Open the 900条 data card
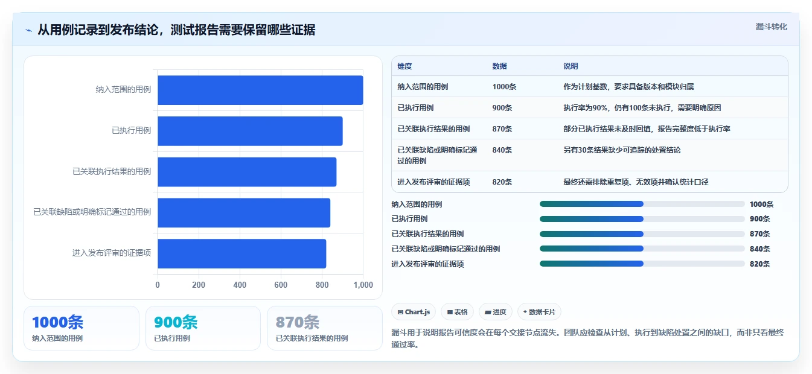Viewport: 812px width, 374px height. point(203,328)
